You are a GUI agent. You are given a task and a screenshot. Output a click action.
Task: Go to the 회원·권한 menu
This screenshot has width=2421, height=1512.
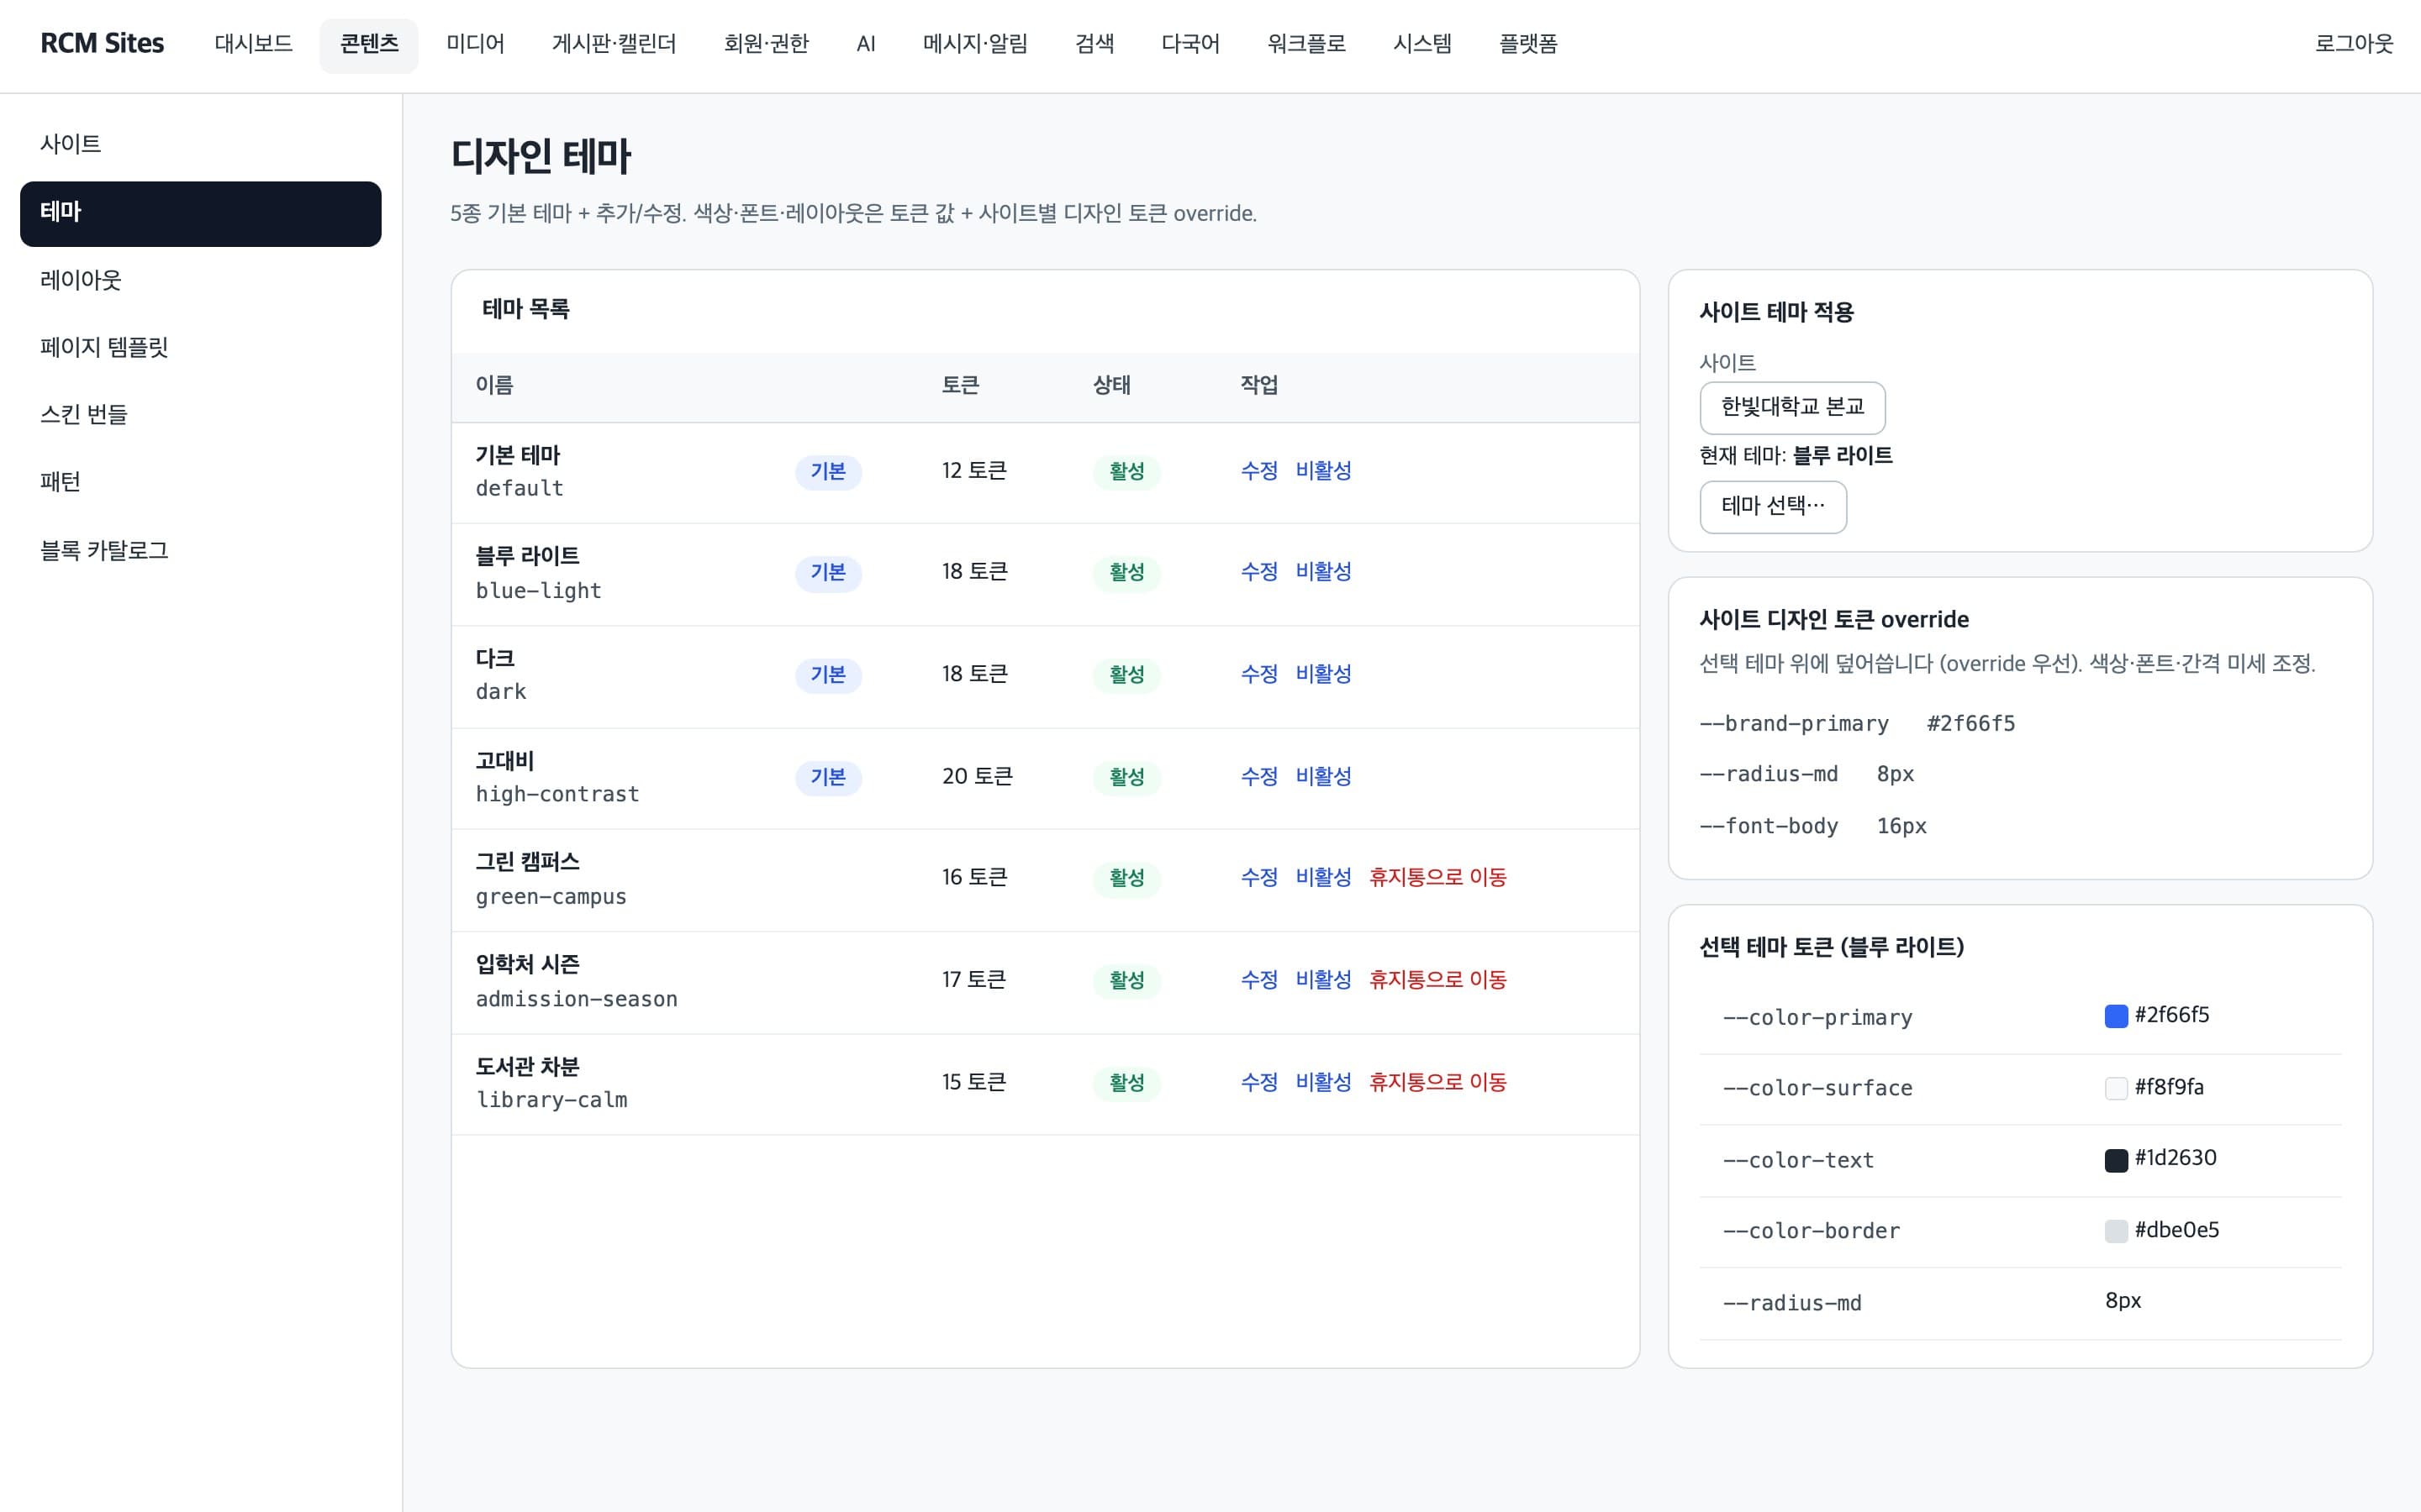767,44
